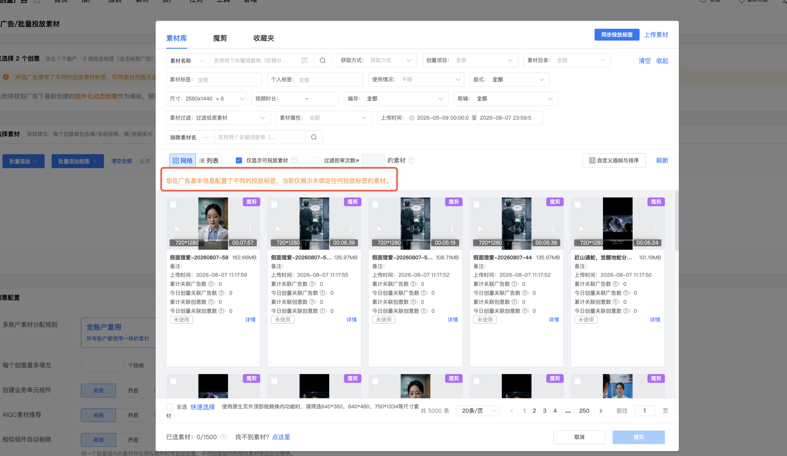787x456 pixels.
Task: Click the help icon after 的素材 label
Action: [x=411, y=160]
